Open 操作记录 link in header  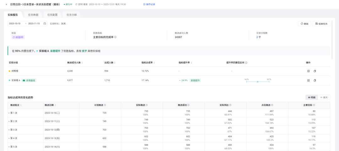point(149,4)
